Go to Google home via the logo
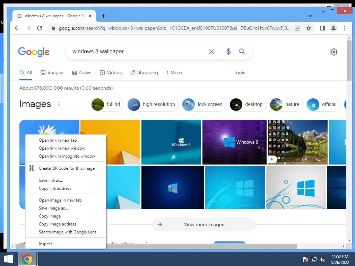 pyautogui.click(x=34, y=52)
